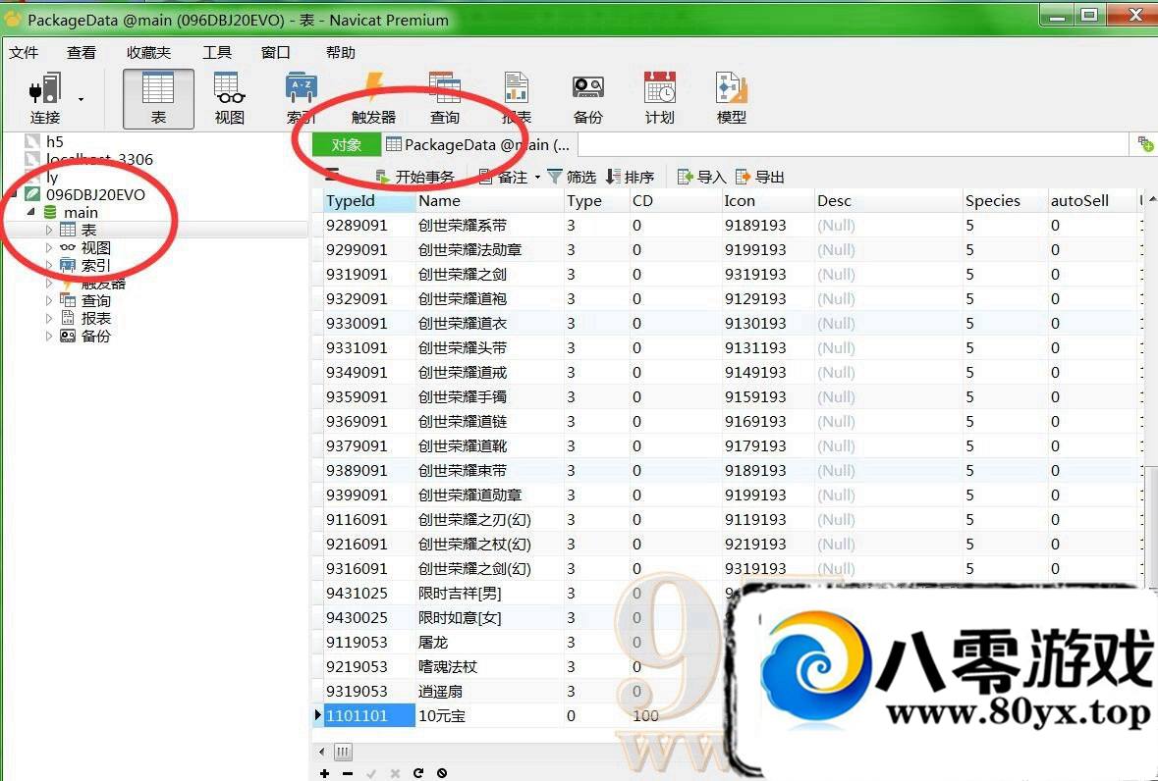Add a new record with plus icon

click(x=324, y=773)
